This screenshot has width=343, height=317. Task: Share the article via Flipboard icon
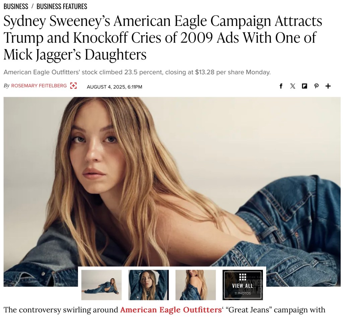click(304, 86)
